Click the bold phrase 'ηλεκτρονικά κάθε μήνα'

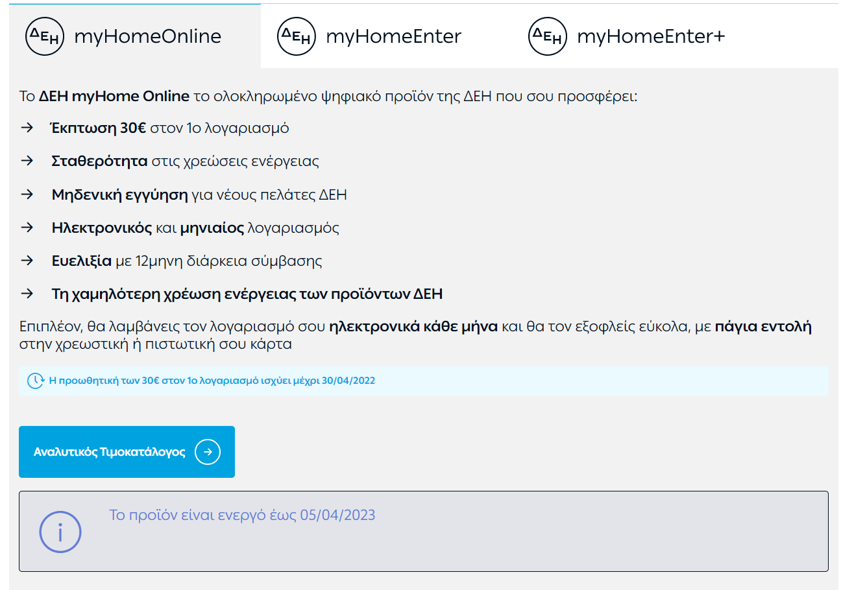click(413, 326)
